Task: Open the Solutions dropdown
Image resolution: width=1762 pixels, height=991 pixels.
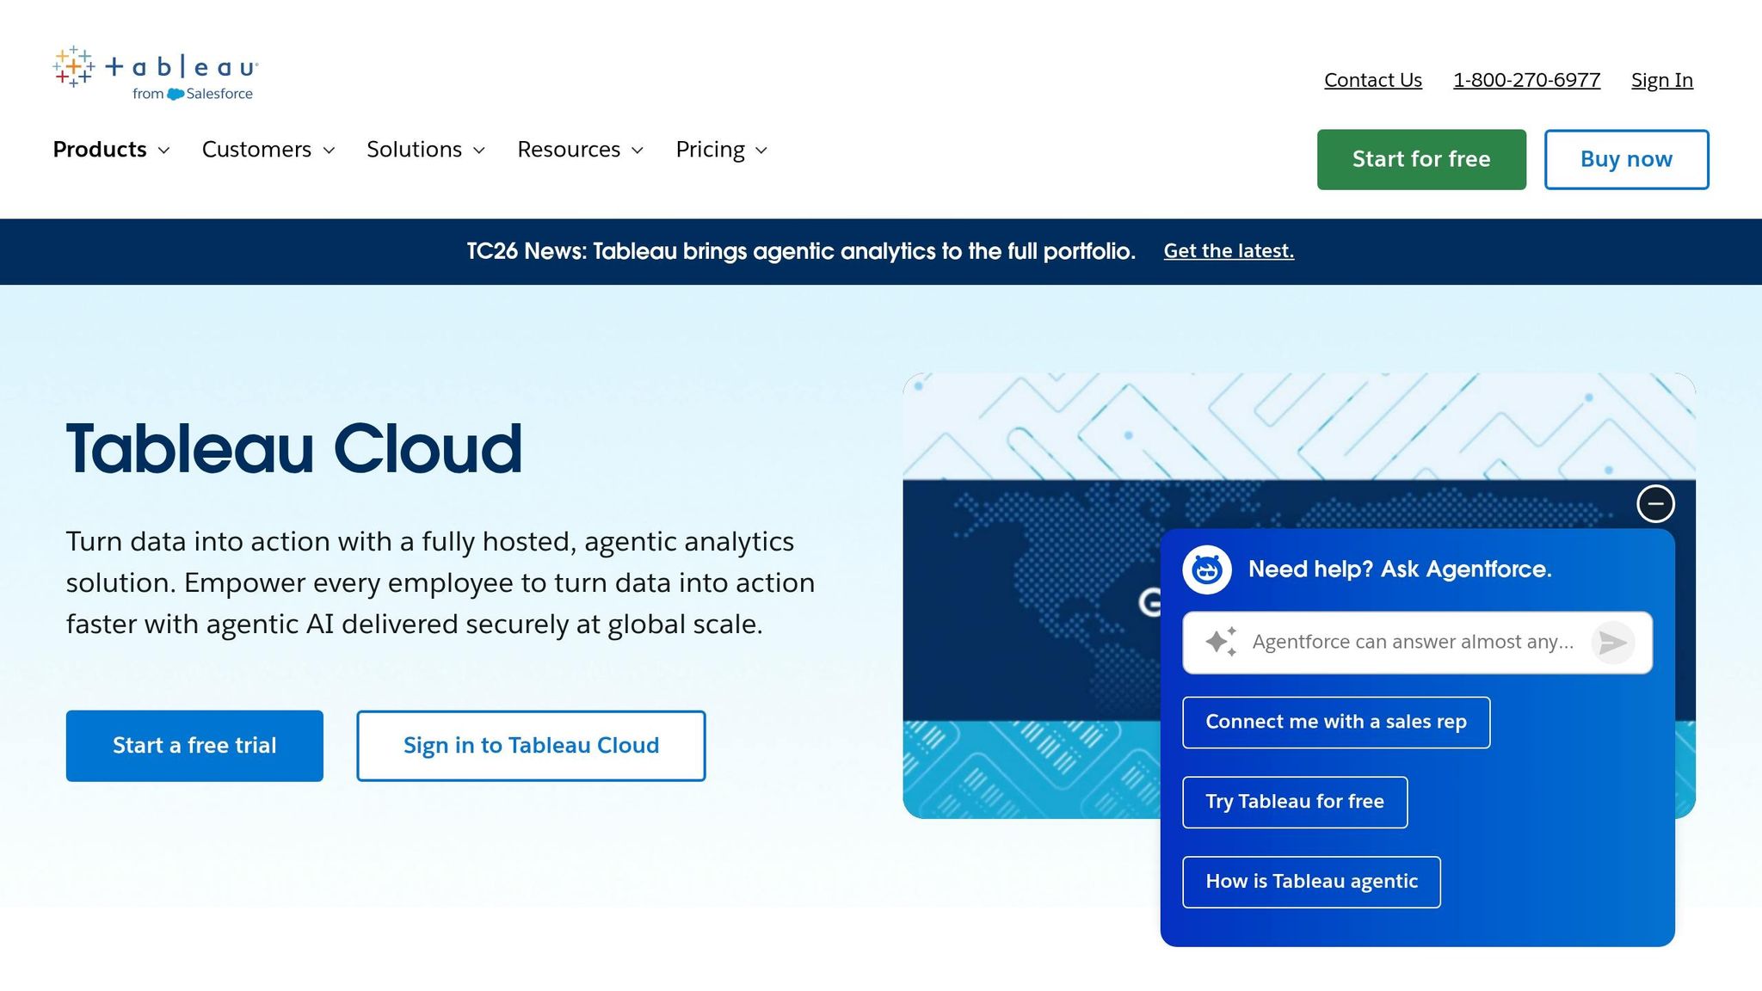Action: point(426,150)
